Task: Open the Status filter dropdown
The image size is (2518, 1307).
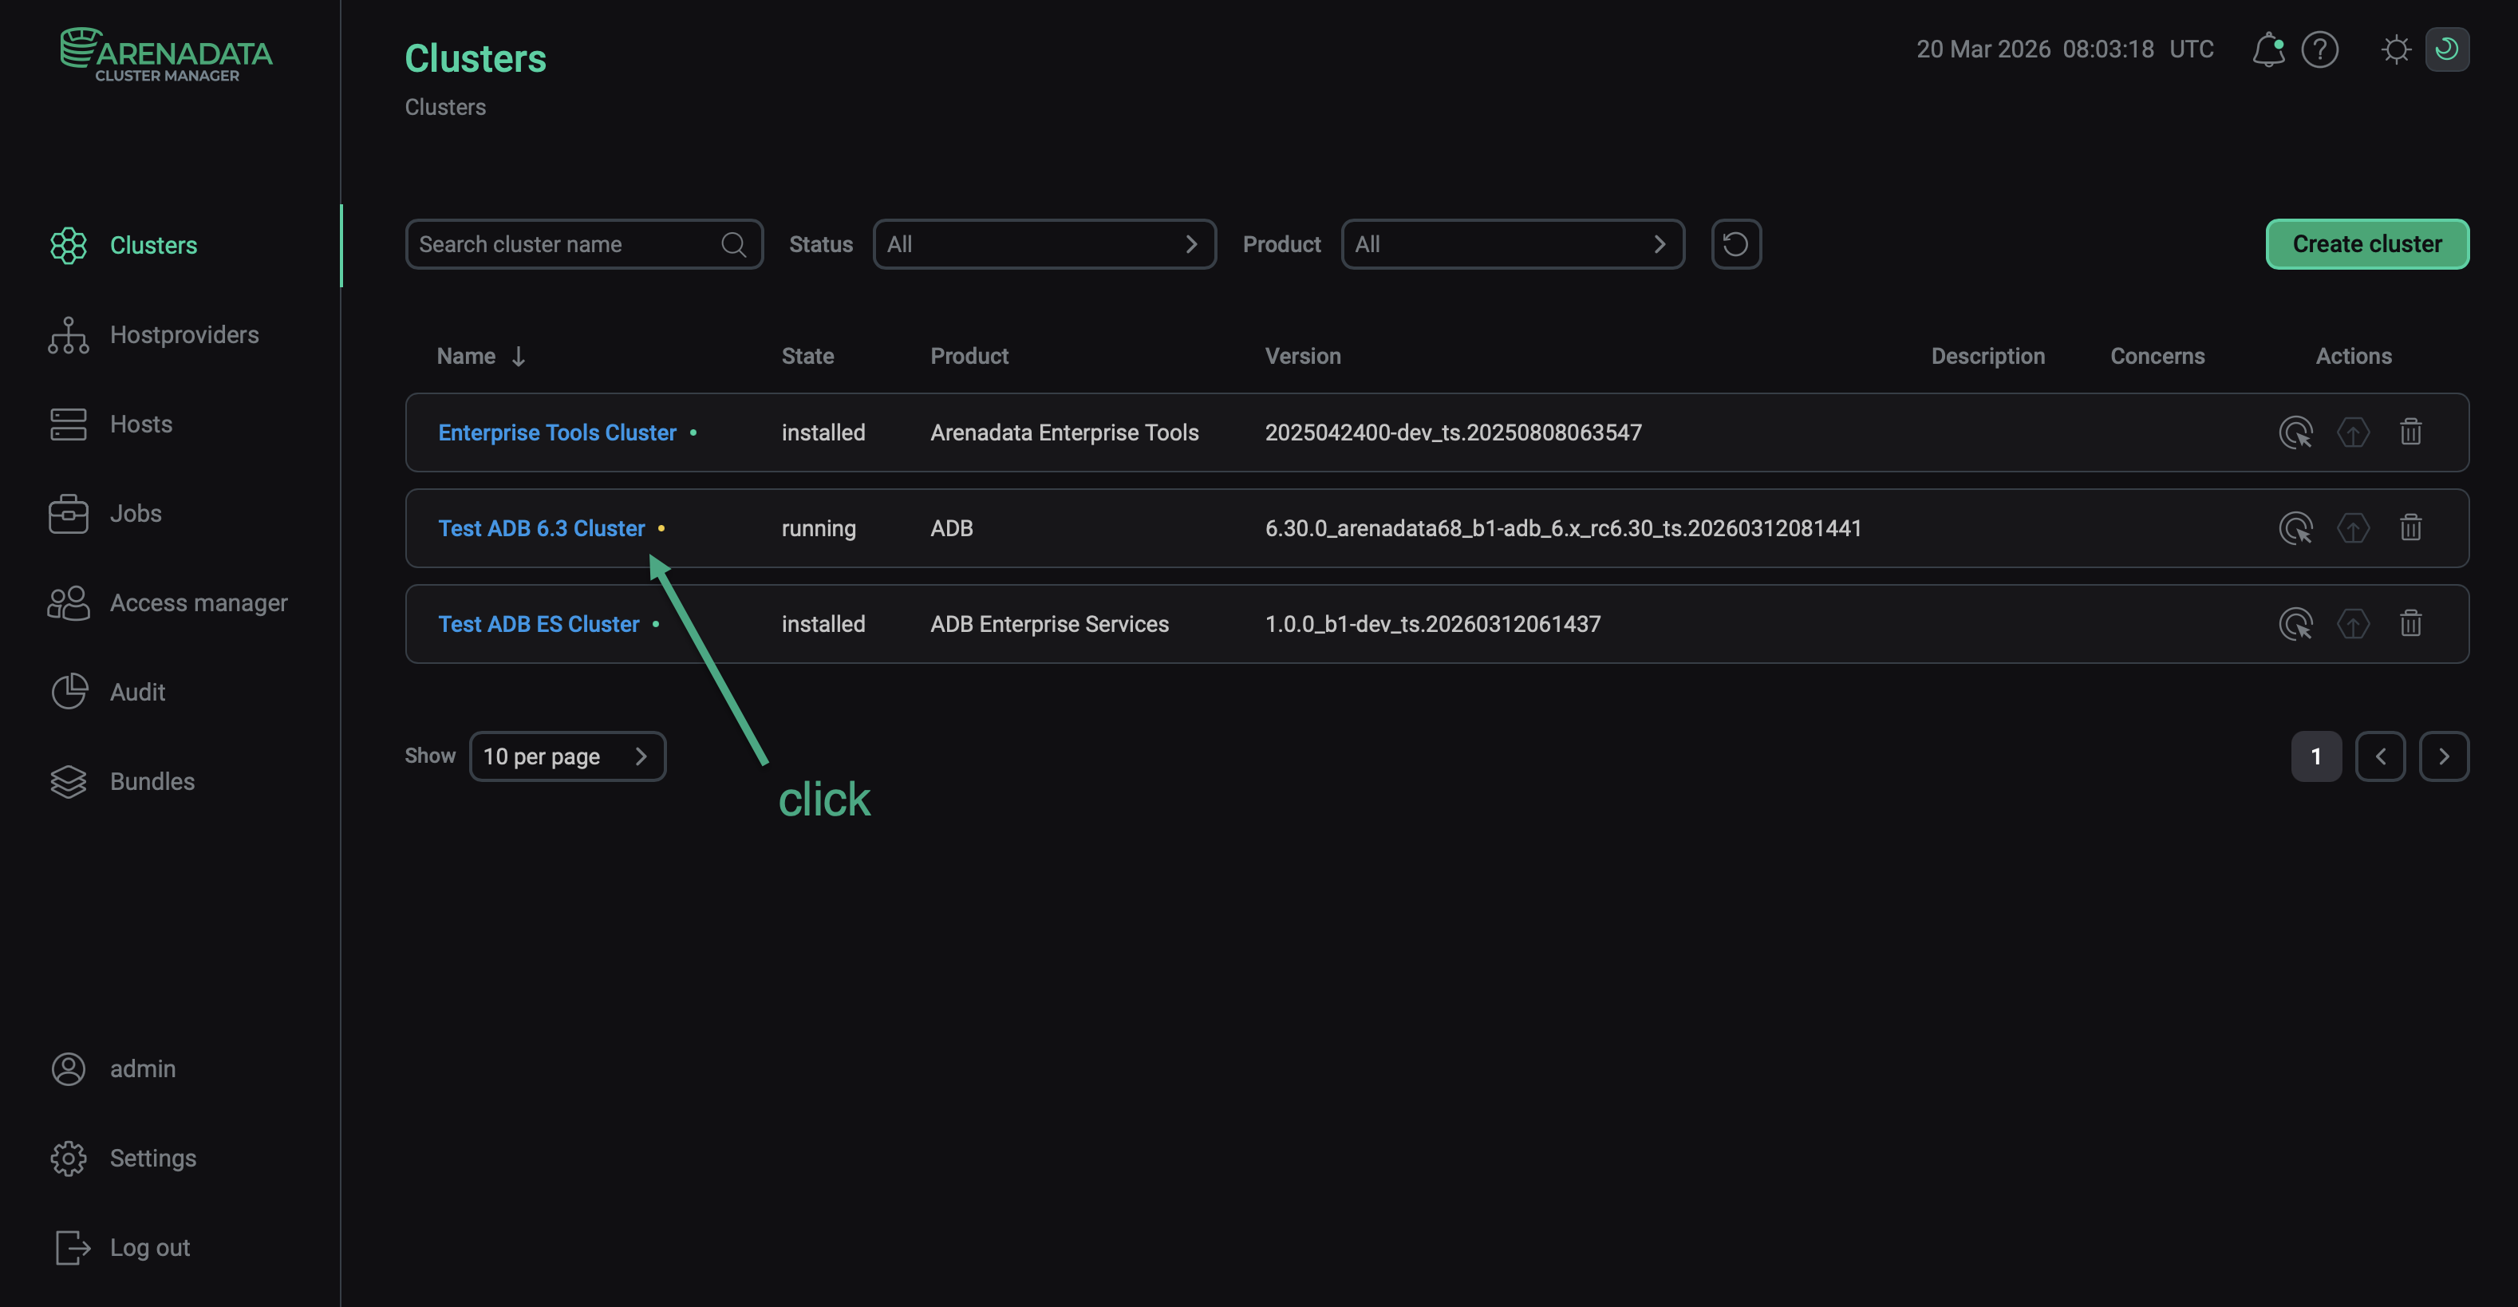Action: tap(1044, 243)
